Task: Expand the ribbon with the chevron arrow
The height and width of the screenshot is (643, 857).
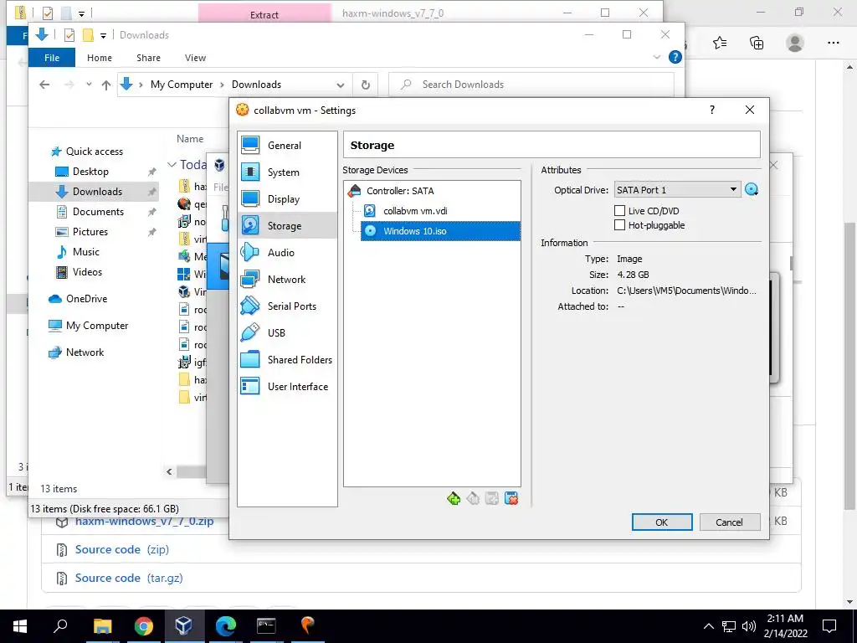Action: (x=657, y=57)
